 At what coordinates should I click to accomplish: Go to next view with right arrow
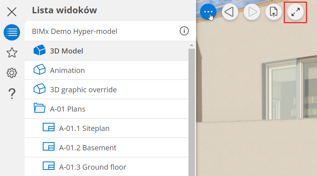252,12
